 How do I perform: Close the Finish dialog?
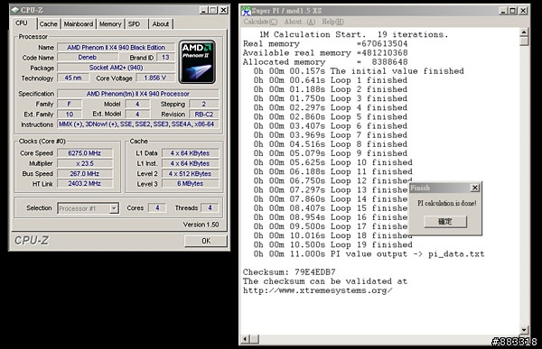point(475,188)
